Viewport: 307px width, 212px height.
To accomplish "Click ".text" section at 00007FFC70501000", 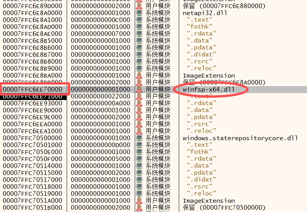I will click(x=199, y=145).
